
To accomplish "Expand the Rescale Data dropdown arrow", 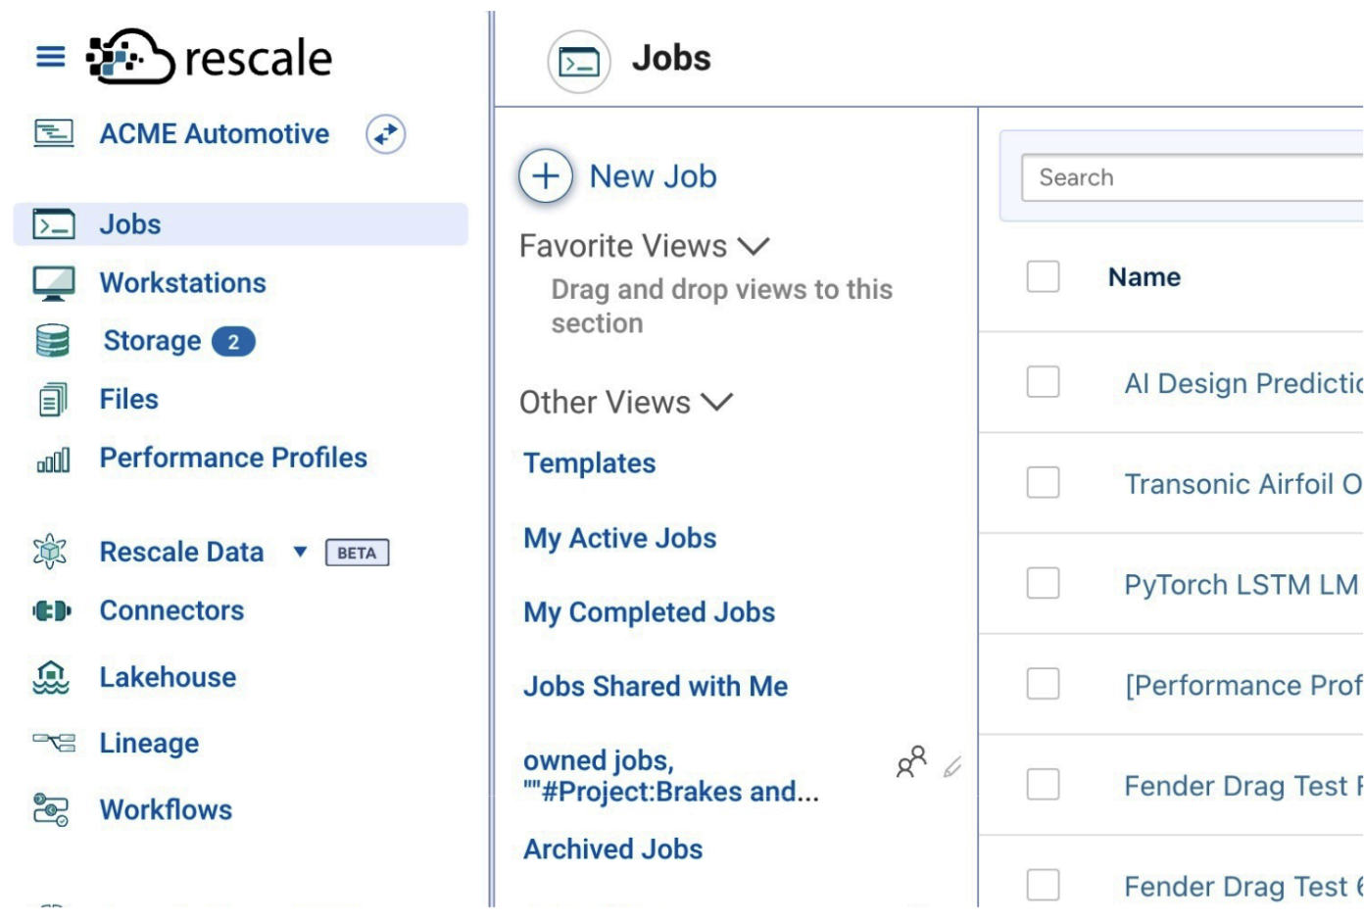I will (300, 552).
